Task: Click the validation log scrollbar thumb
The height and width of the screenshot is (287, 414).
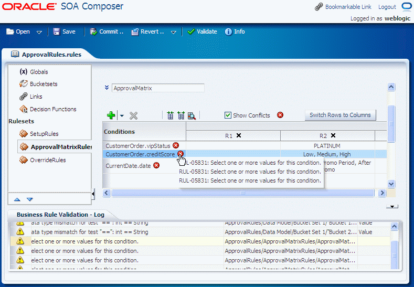Action: 395,255
